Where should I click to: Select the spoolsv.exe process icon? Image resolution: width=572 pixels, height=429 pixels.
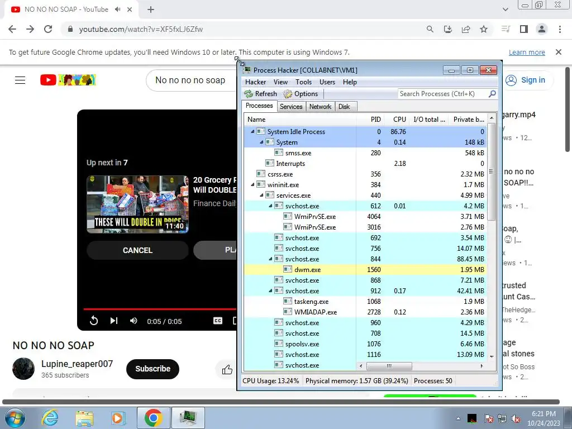tap(279, 344)
